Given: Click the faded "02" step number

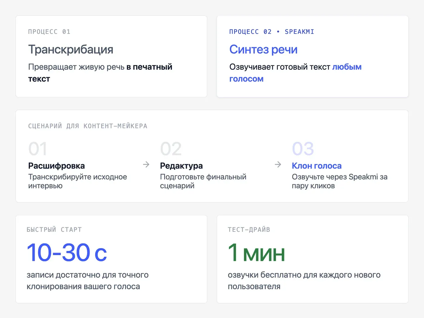Looking at the screenshot, I should pos(171,149).
